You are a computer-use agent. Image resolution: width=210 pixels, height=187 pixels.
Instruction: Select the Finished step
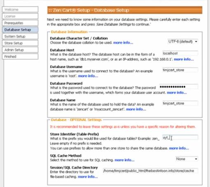pyautogui.click(x=20, y=57)
